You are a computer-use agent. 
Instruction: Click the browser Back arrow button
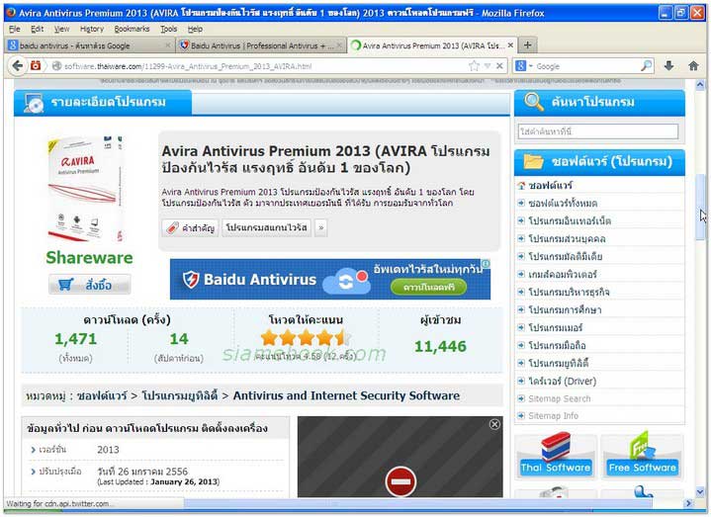[x=17, y=65]
